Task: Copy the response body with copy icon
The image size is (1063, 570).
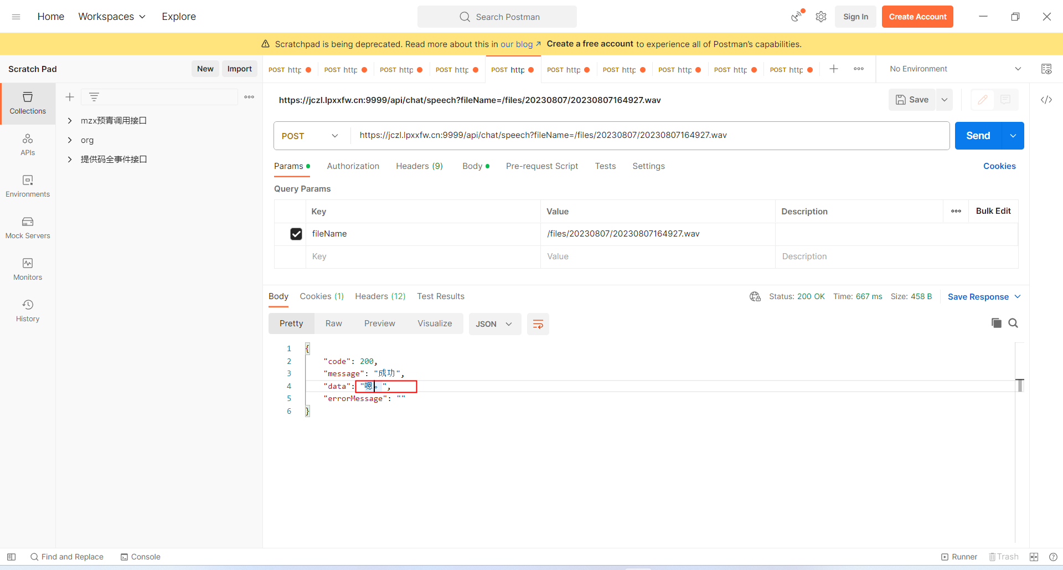Action: click(997, 323)
